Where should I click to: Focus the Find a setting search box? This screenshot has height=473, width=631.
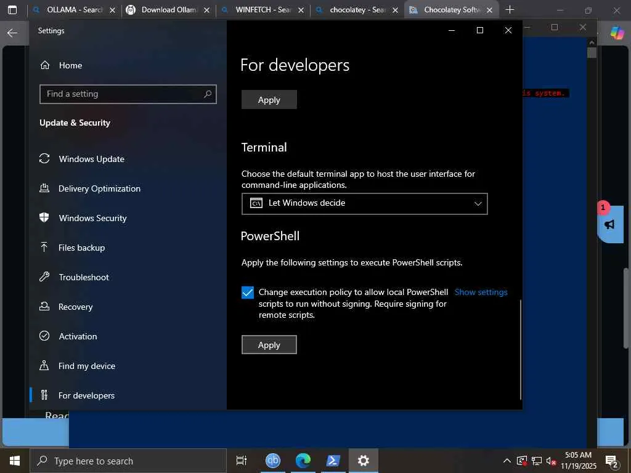(x=128, y=94)
